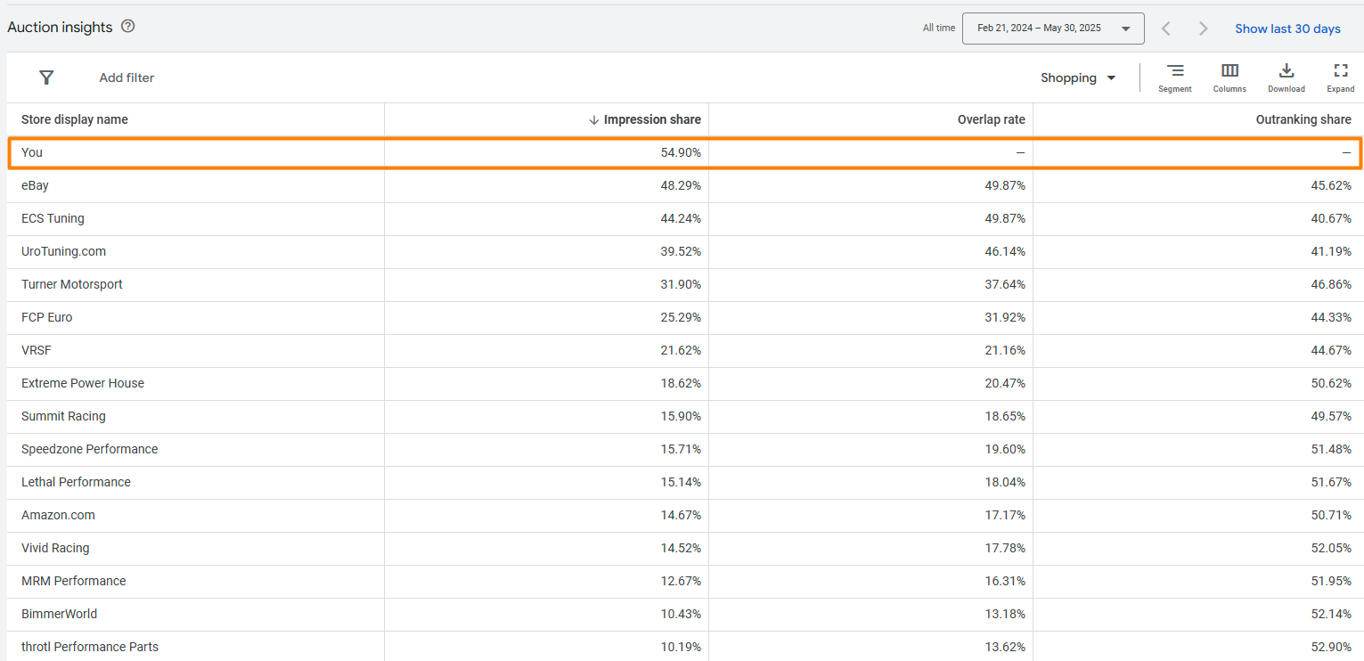The image size is (1364, 661).
Task: Click MRM Performance impression share 12.67%
Action: 681,581
